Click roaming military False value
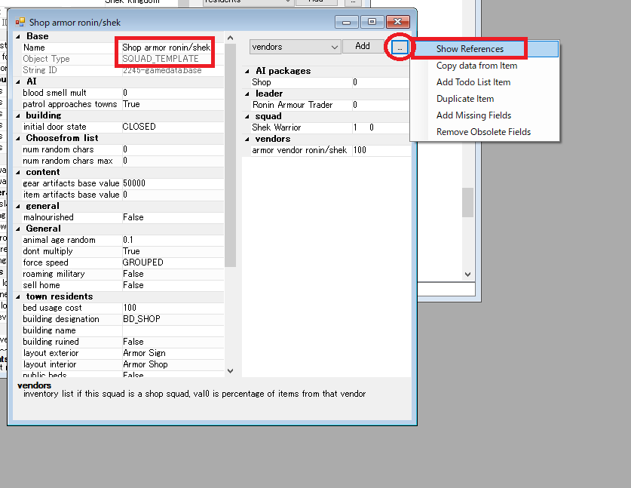The width and height of the screenshot is (631, 488). pos(173,274)
